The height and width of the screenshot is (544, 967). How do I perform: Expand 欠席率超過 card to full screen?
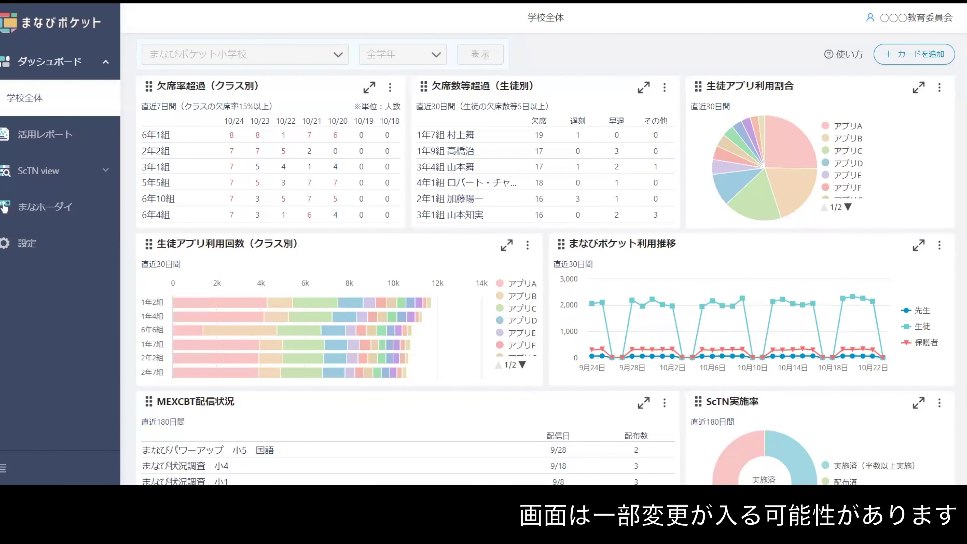coord(369,87)
